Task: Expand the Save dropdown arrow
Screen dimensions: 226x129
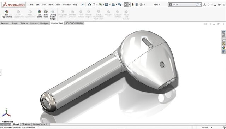Action: pyautogui.click(x=110, y=5)
